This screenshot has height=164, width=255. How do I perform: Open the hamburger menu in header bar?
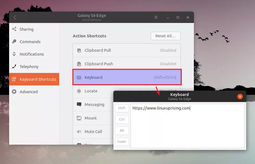(x=156, y=17)
